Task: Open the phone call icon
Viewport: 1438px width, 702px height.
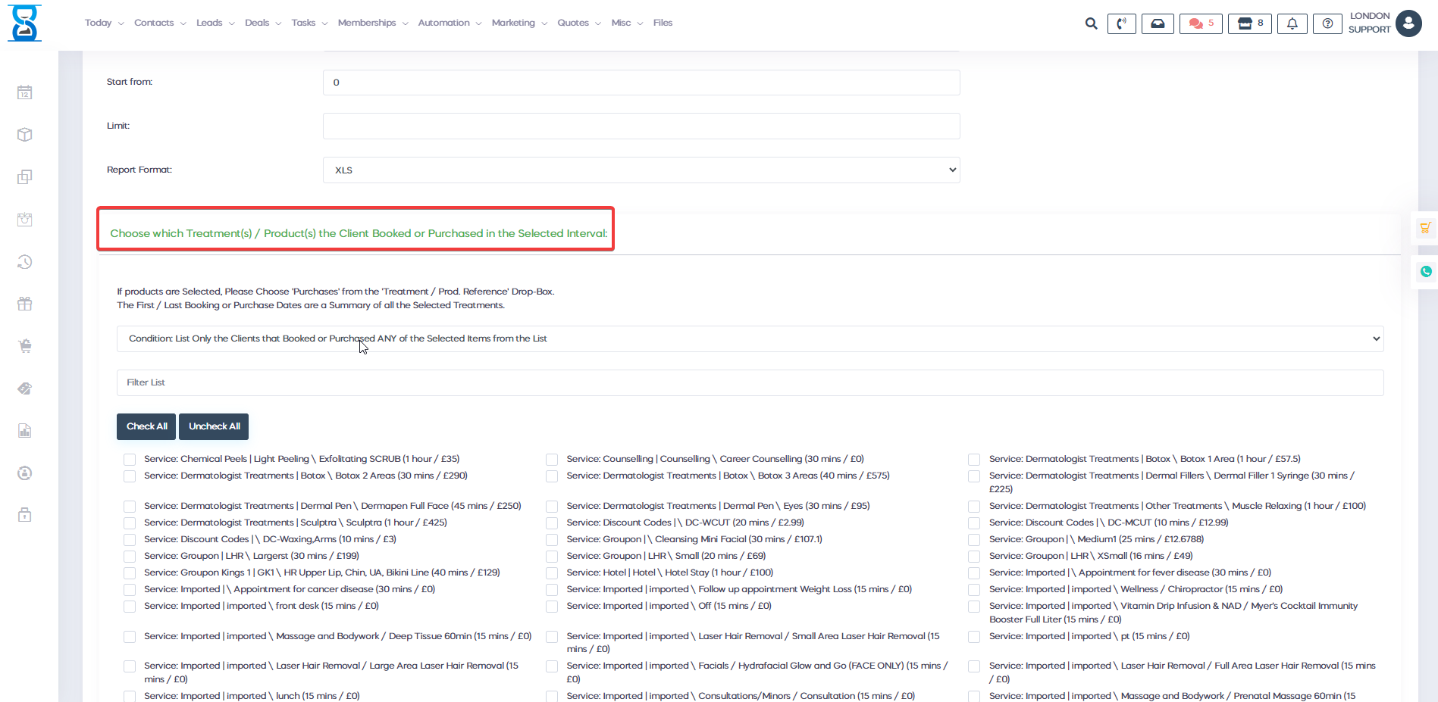Action: coord(1121,23)
